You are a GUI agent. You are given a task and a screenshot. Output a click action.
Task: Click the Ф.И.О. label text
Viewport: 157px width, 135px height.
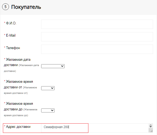[11, 23]
